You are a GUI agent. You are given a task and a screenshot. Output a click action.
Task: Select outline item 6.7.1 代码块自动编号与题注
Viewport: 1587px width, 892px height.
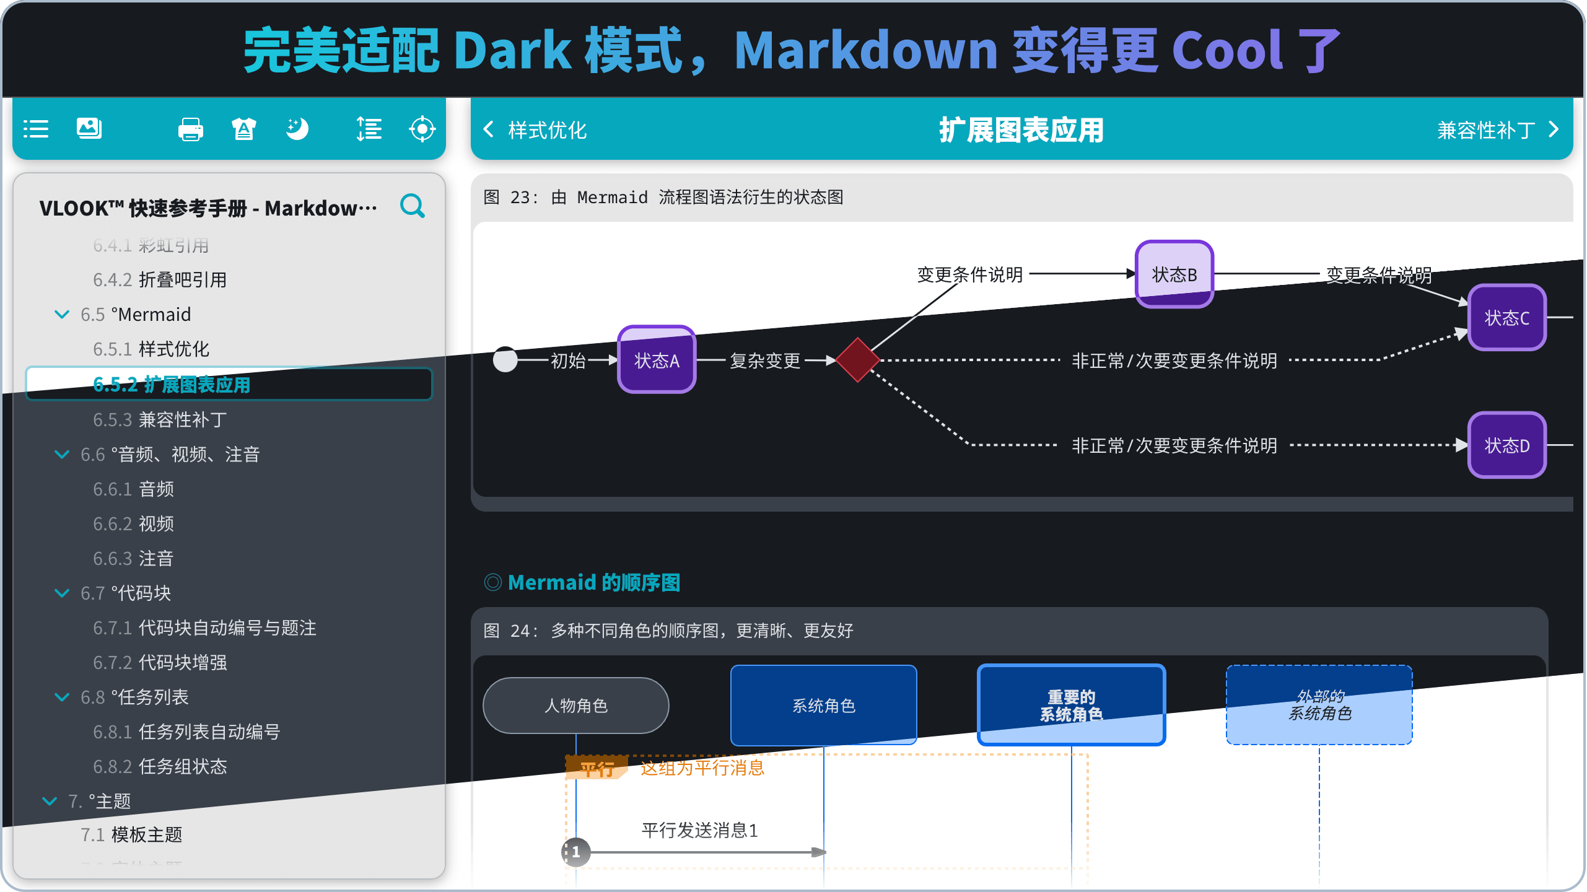click(204, 627)
